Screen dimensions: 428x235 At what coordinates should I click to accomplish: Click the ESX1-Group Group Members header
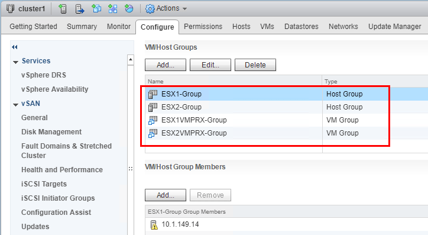[187, 212]
